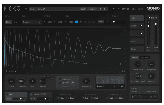Click the limiter output slider handle

tap(156, 24)
